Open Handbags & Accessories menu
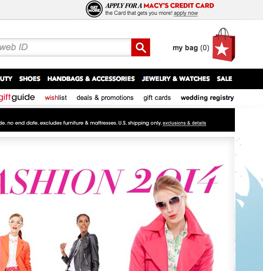Viewport: 263px width, 271px height. [x=91, y=79]
